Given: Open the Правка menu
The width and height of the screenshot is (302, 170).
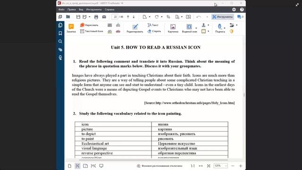Looking at the screenshot, I should pyautogui.click(x=71, y=9).
